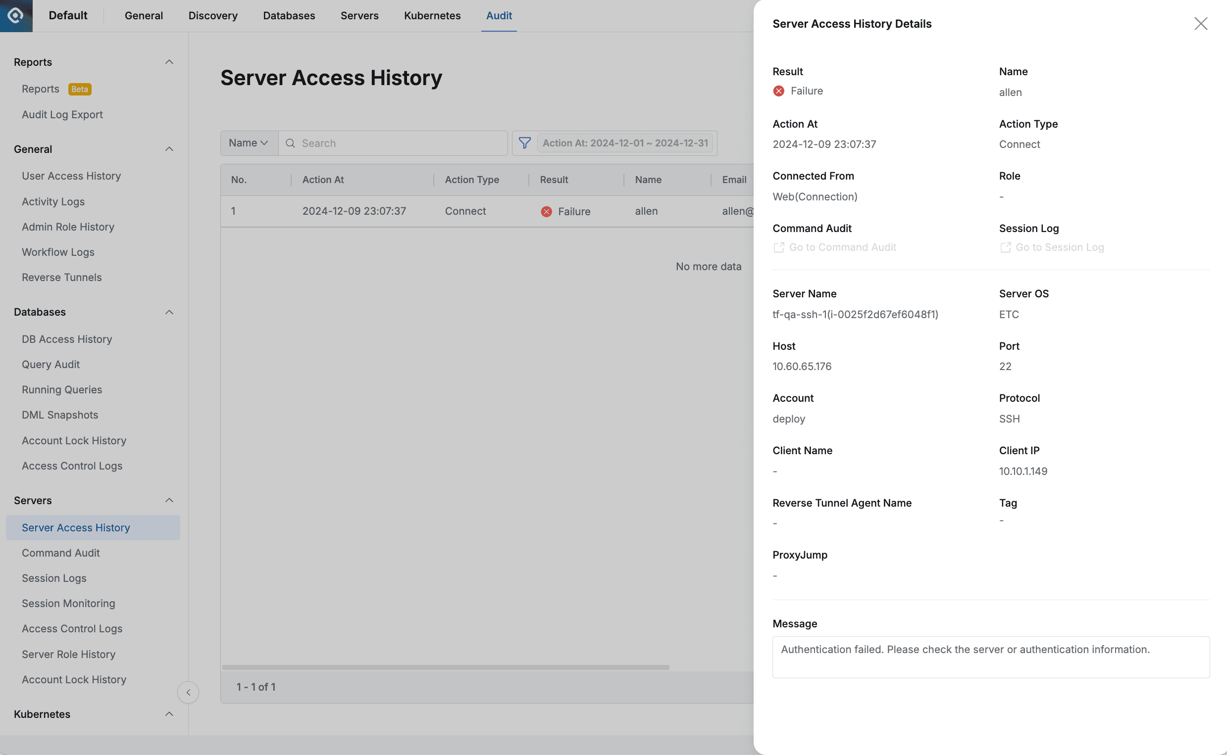Switch to the Discovery tab

(x=213, y=15)
